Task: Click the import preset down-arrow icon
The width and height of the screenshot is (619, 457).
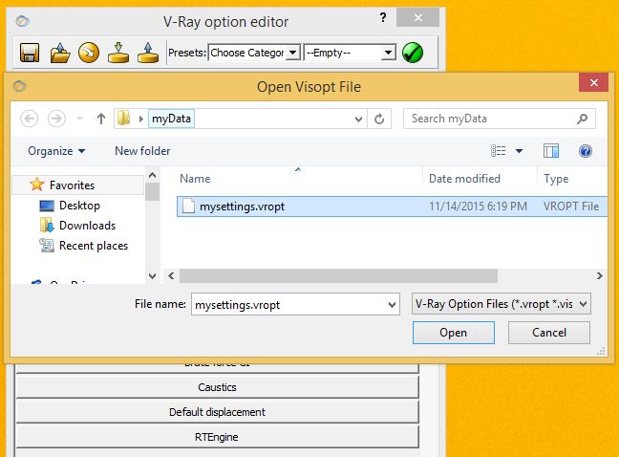Action: point(118,53)
